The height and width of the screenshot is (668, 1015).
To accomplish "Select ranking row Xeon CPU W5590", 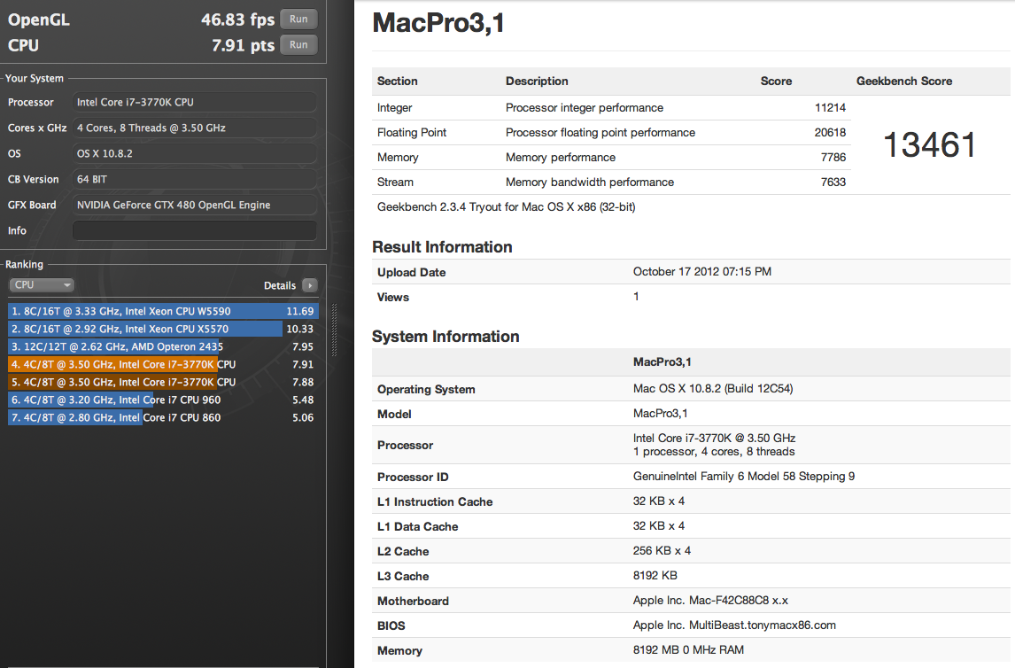I will 163,311.
